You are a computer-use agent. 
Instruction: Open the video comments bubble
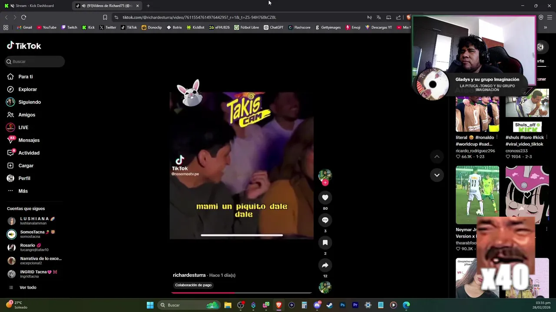coord(325,220)
